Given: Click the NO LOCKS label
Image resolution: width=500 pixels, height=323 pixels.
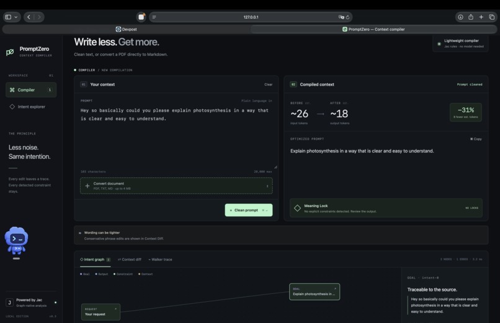Looking at the screenshot, I should click(471, 208).
